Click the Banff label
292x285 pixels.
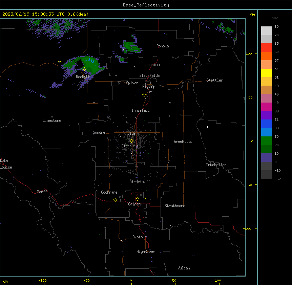(x=42, y=192)
